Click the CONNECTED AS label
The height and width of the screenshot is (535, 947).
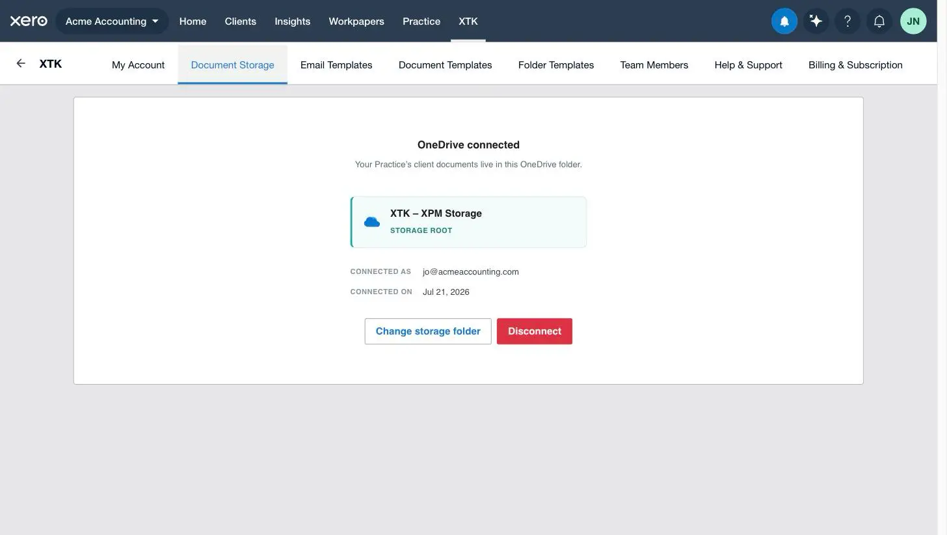[380, 271]
